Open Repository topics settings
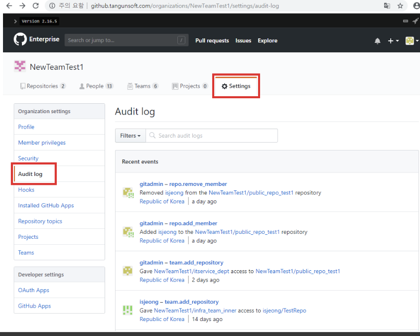The height and width of the screenshot is (336, 420). (40, 221)
